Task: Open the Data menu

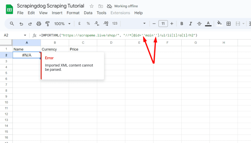Action: tap(88, 13)
